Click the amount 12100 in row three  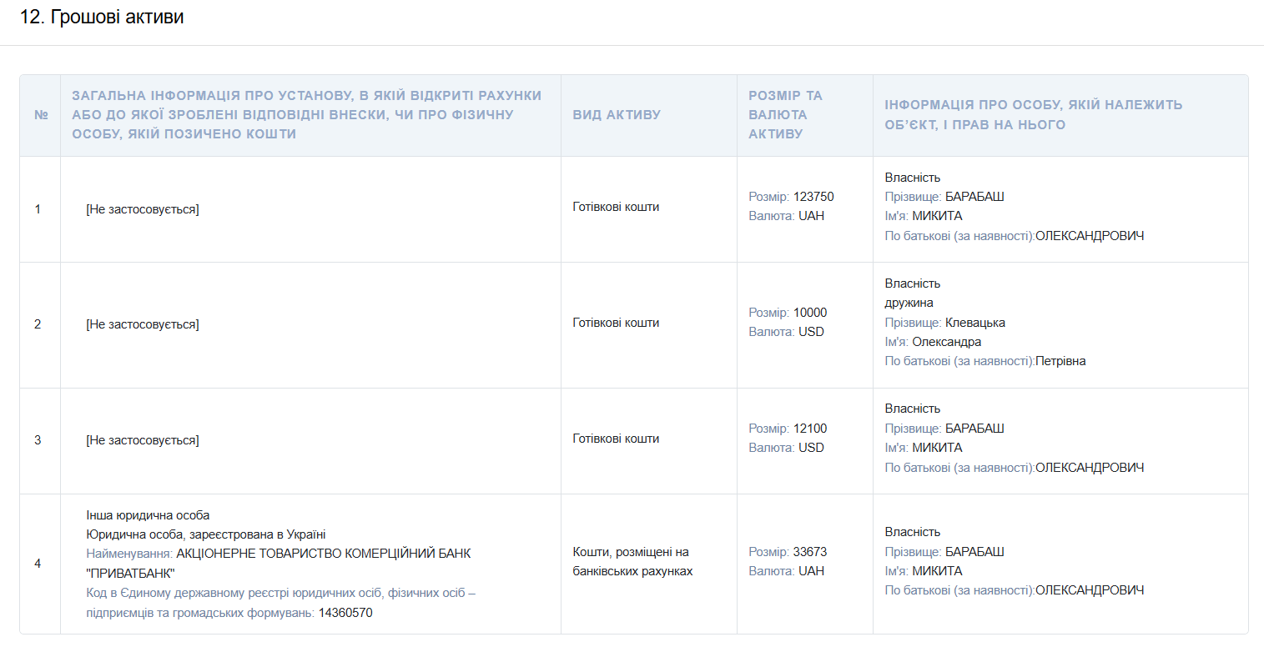[x=809, y=429]
